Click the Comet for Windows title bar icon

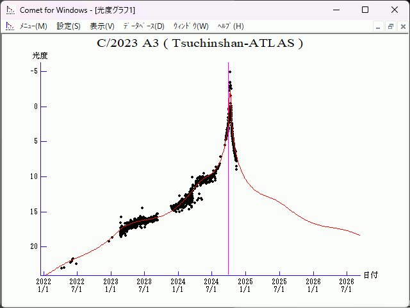click(10, 10)
